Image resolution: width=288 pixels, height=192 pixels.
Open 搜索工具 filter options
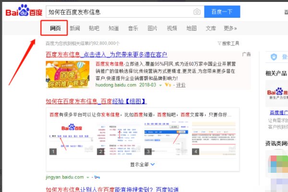click(228, 43)
